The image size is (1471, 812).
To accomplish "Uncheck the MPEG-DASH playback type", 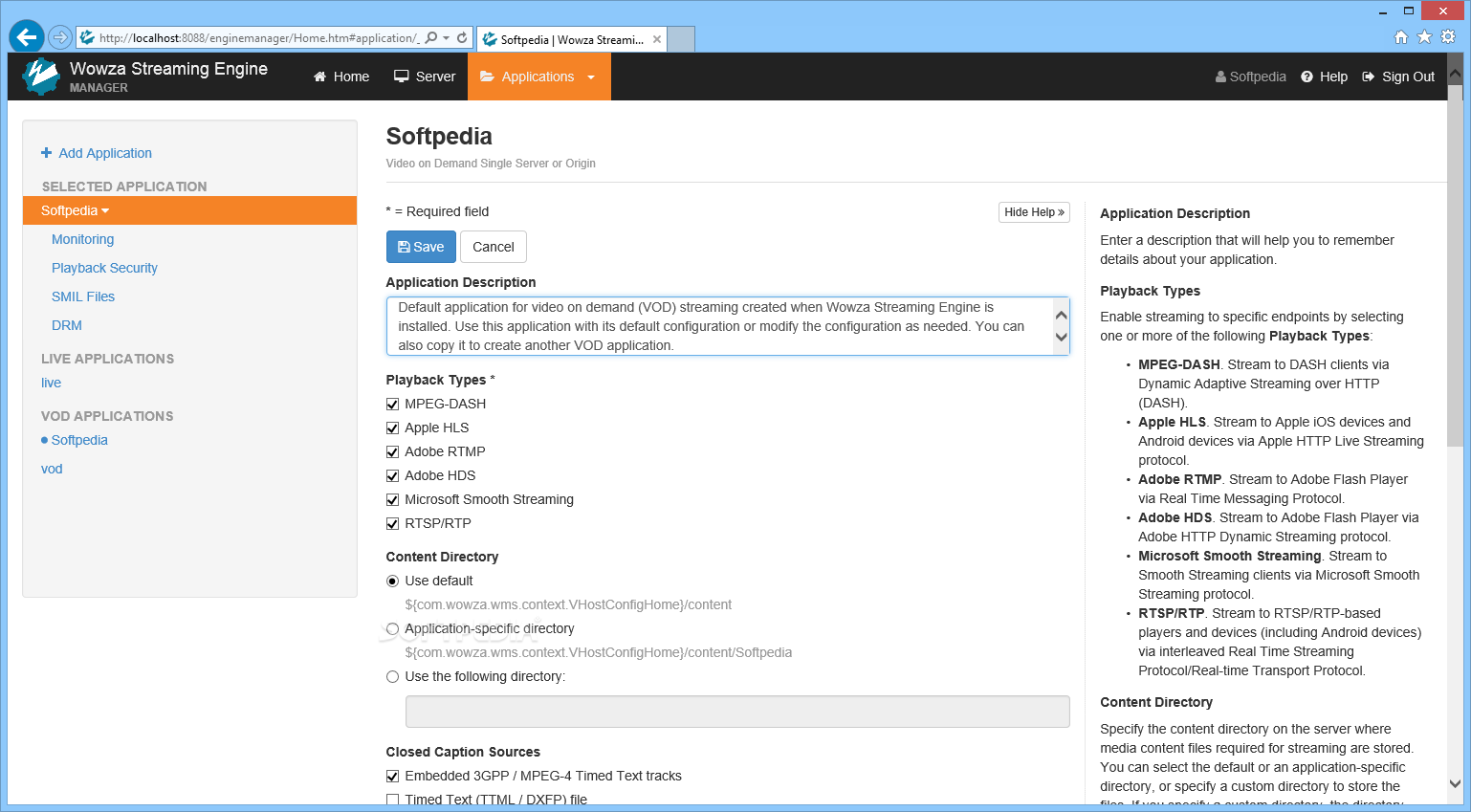I will click(x=392, y=404).
